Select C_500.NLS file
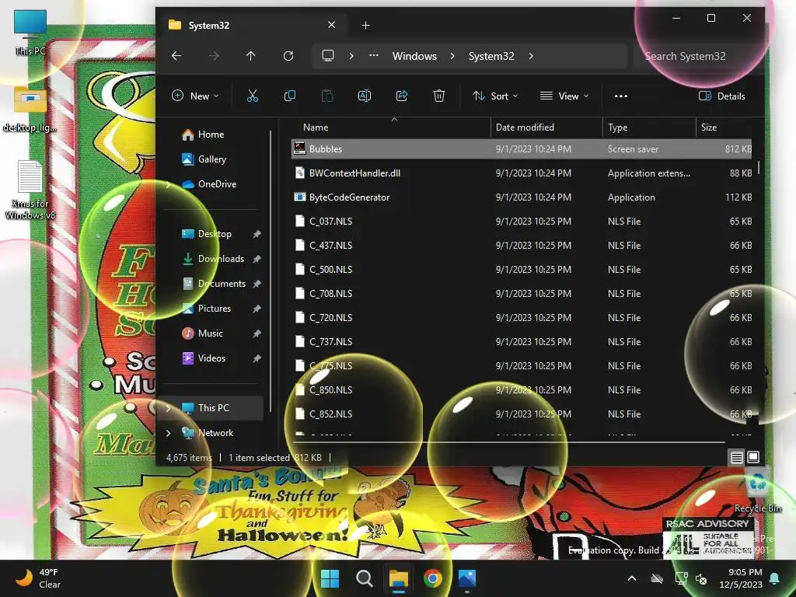Image resolution: width=796 pixels, height=597 pixels. coord(522,270)
